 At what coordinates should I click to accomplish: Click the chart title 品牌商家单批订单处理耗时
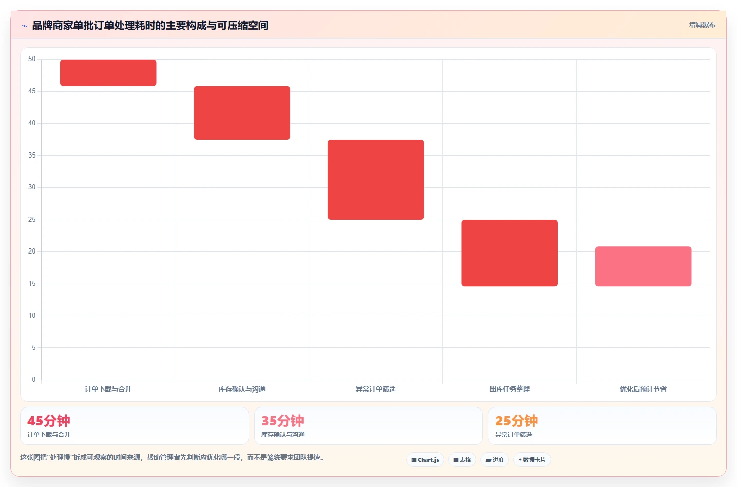(150, 25)
